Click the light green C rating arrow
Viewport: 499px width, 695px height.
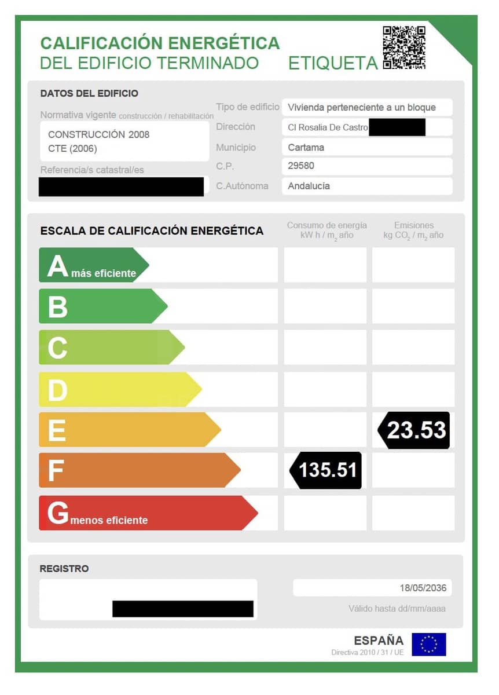click(112, 348)
